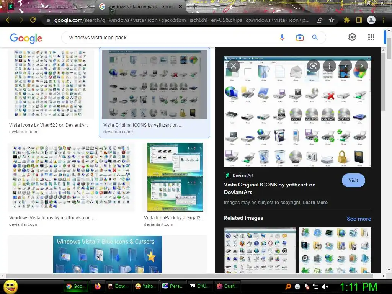Switch to the Cust... taskbar window
392x294 pixels.
tap(227, 286)
